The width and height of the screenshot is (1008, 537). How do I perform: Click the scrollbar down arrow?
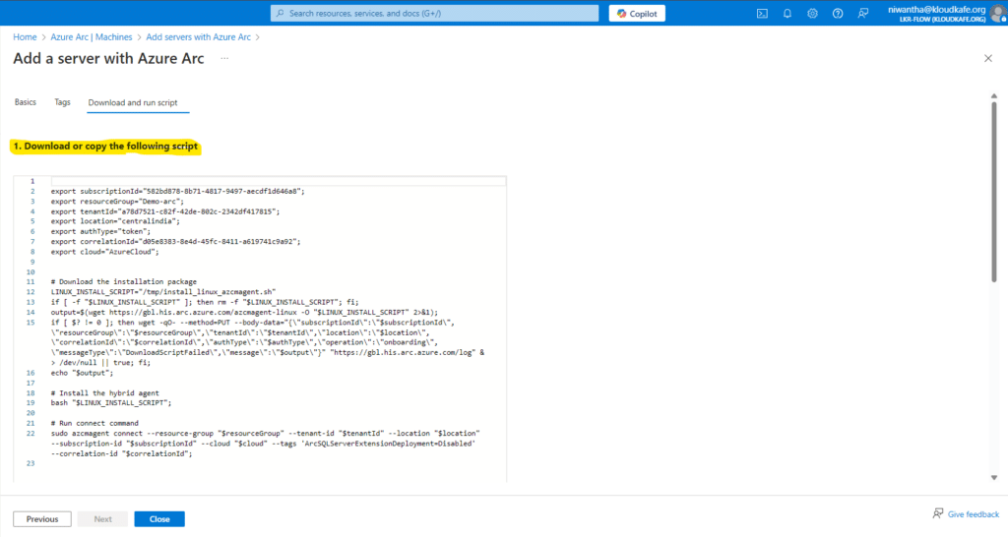point(992,477)
